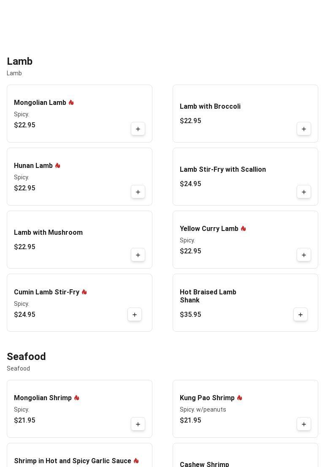The width and height of the screenshot is (325, 467).
Task: Add Lamb with Mushroom to order
Action: (138, 255)
